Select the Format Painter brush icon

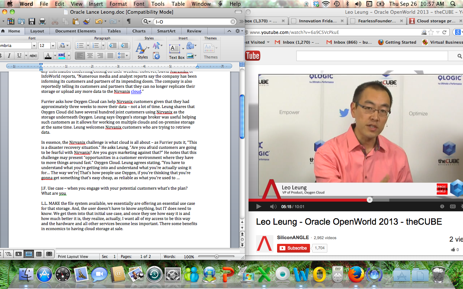point(86,21)
